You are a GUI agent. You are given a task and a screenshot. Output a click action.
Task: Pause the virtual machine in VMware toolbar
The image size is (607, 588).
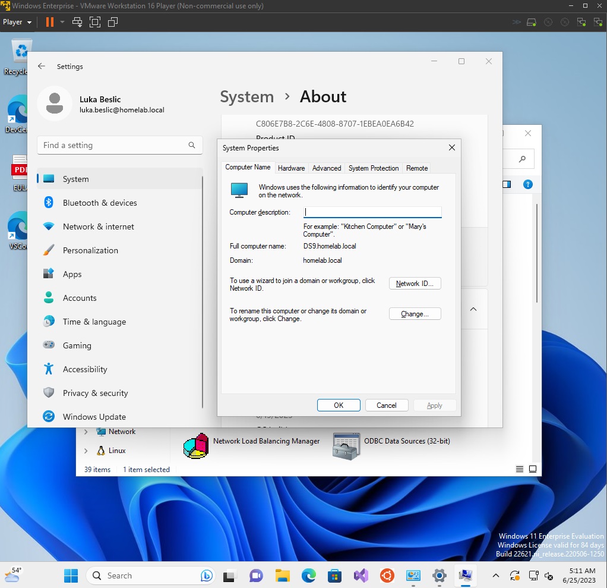click(x=49, y=22)
